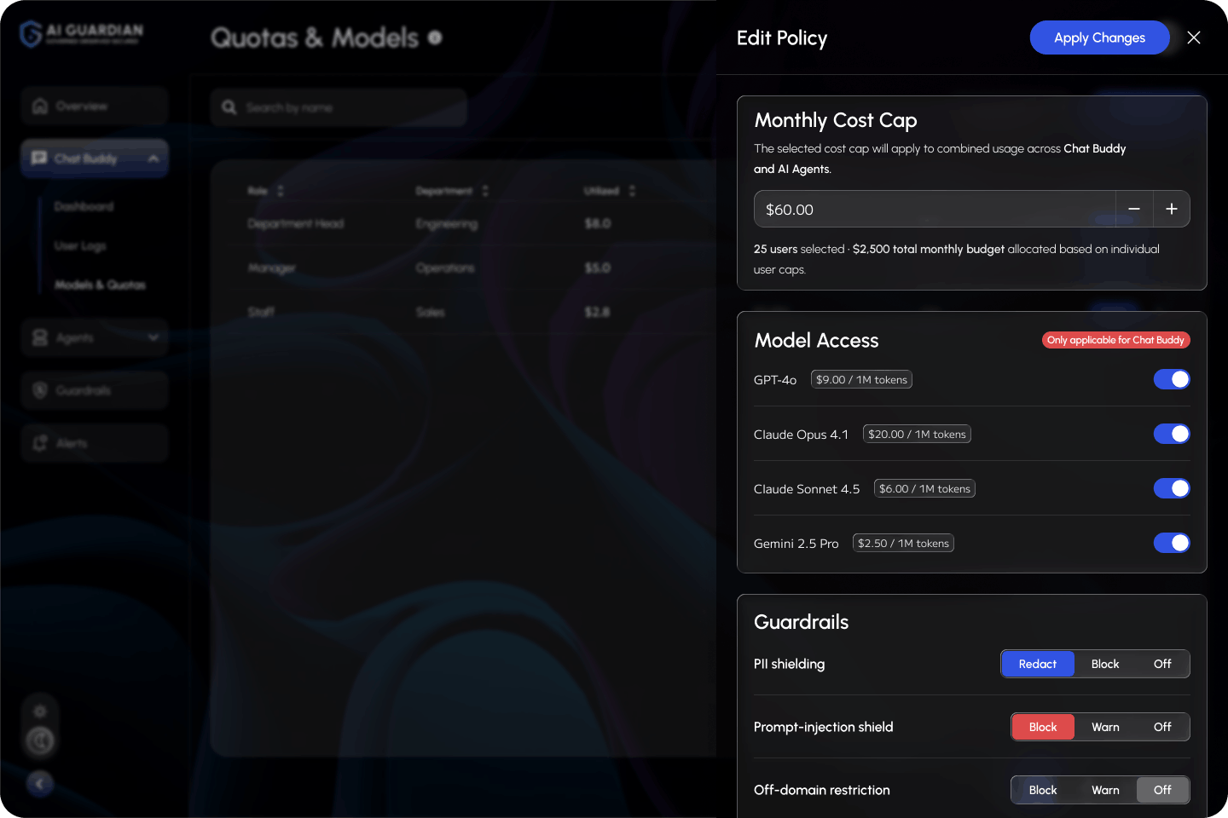Image resolution: width=1228 pixels, height=818 pixels.
Task: Toggle GPT-4o model access
Action: 1172,379
